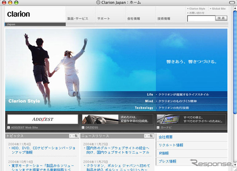
Task: Click arrow icon beside ADDZEST Web Site
Action: [9, 127]
